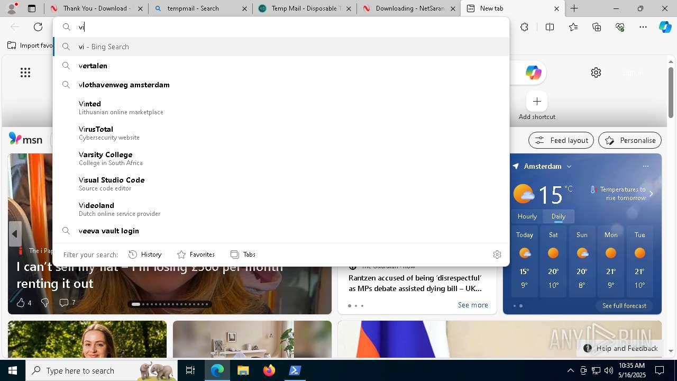
Task: Filter search by Tabs
Action: pos(243,255)
